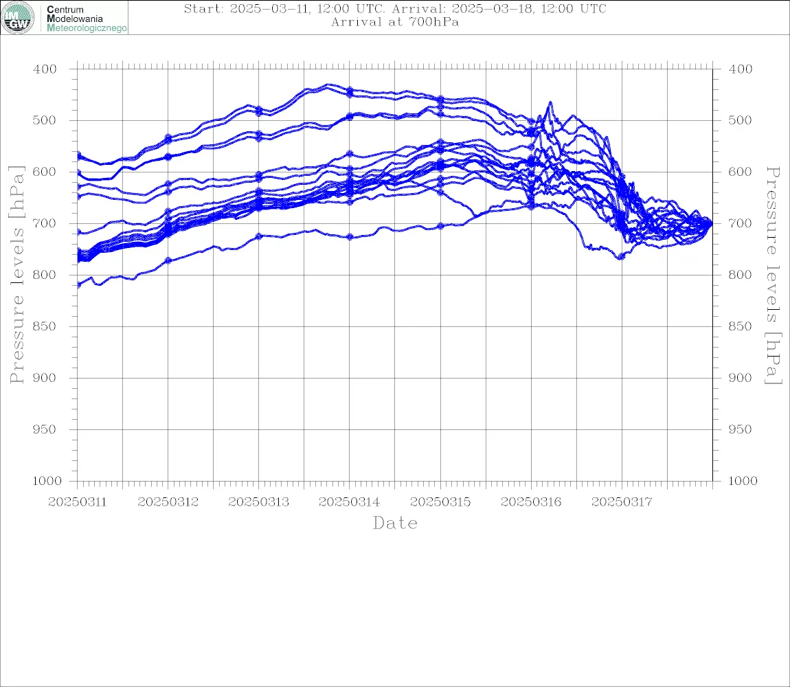The height and width of the screenshot is (687, 790).
Task: Click the Centrum Modelowania Meteorologicznego text
Action: [x=86, y=19]
